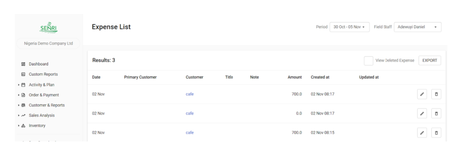Click the Date column header

(96, 77)
